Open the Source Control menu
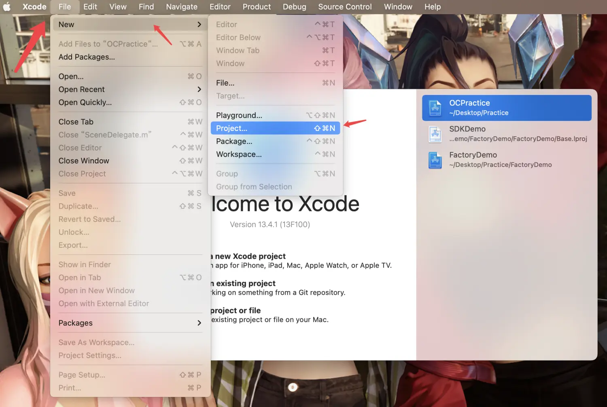This screenshot has height=407, width=607. click(x=345, y=7)
